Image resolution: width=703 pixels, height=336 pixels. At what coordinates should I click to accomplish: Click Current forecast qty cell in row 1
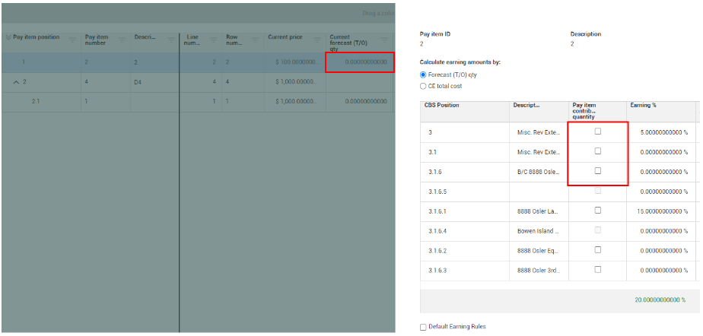tap(360, 62)
